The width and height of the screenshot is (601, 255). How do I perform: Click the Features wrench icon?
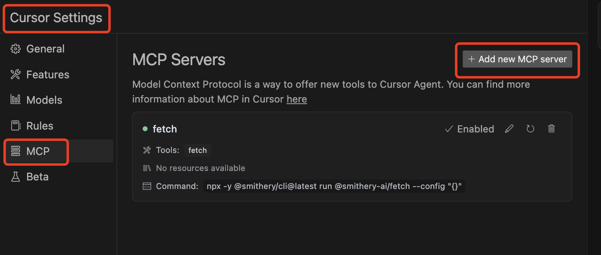point(16,75)
